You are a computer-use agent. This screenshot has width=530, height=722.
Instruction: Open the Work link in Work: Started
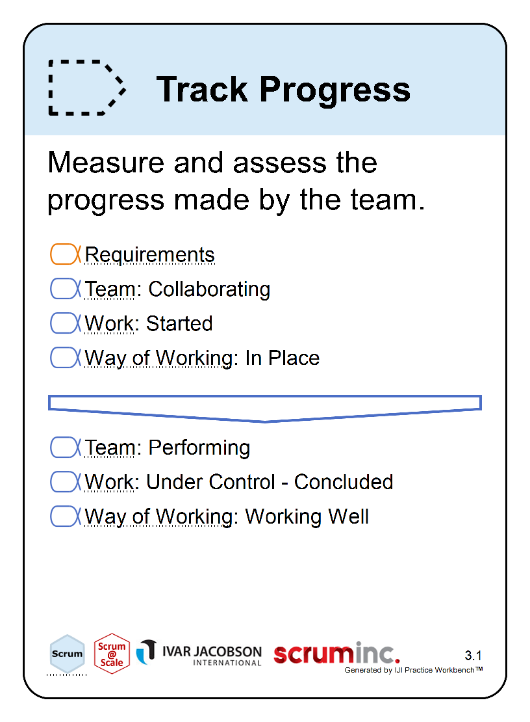[x=109, y=324]
